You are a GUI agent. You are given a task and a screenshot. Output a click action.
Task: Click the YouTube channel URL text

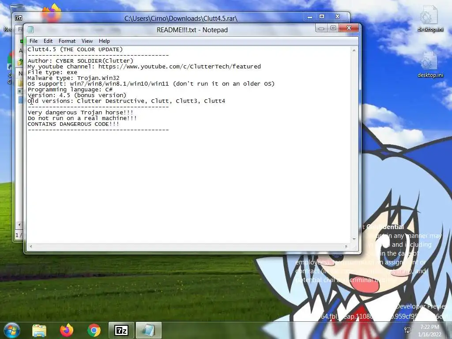[179, 67]
